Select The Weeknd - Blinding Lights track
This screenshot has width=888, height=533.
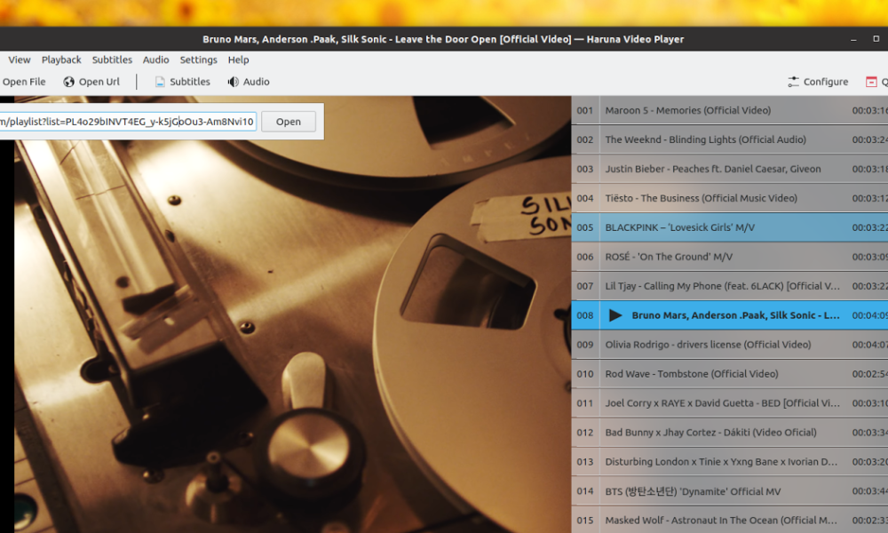(x=729, y=139)
